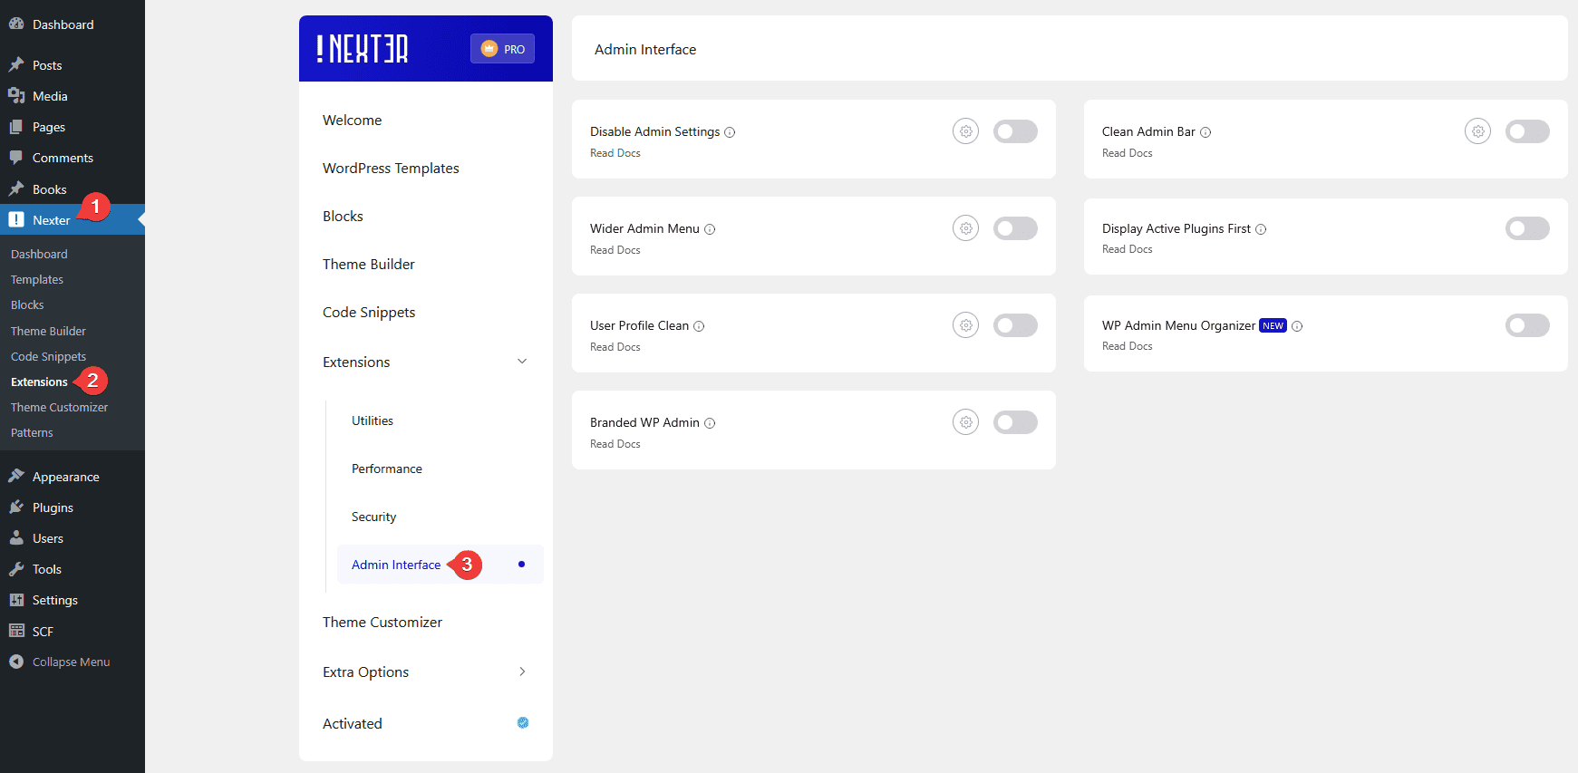Viewport: 1578px width, 773px height.
Task: Open settings gear for User Profile Clean
Action: (x=966, y=325)
